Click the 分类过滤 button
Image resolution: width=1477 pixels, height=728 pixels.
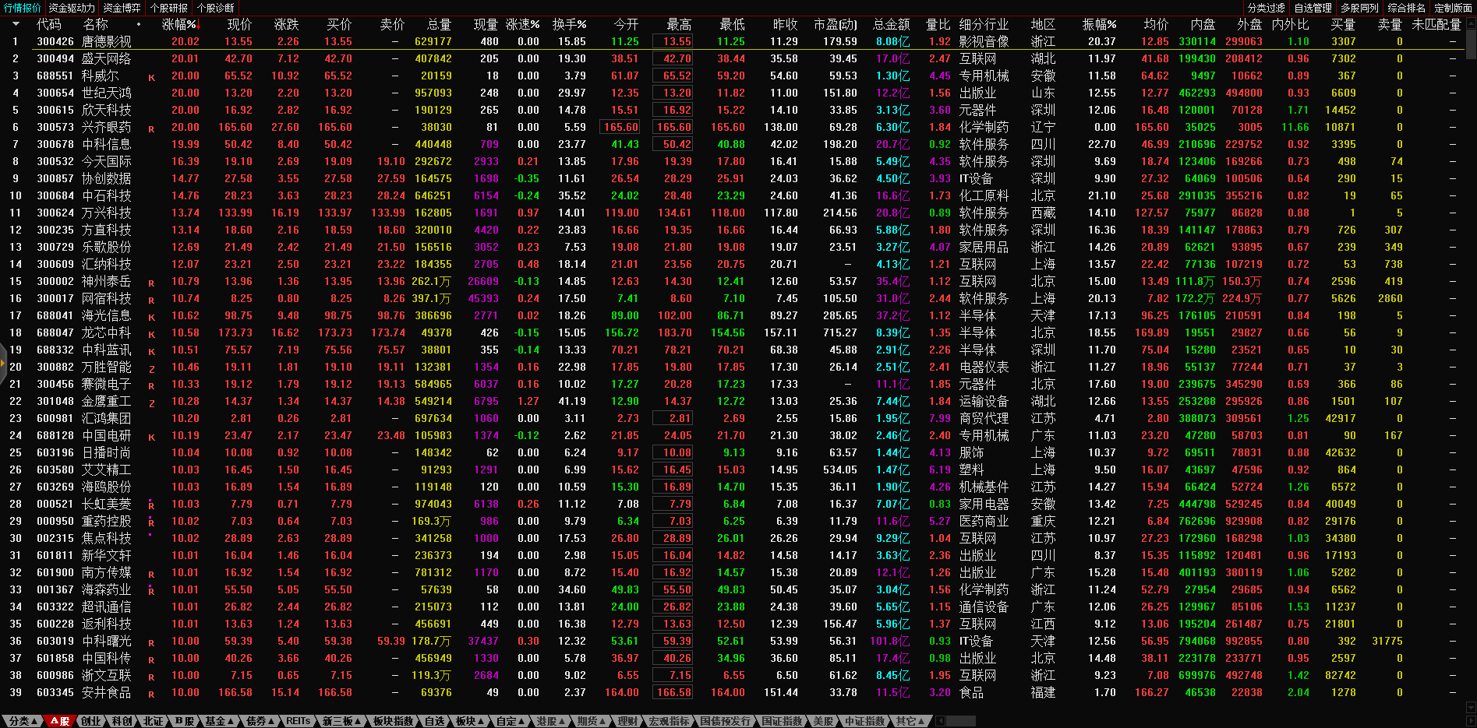[1266, 8]
